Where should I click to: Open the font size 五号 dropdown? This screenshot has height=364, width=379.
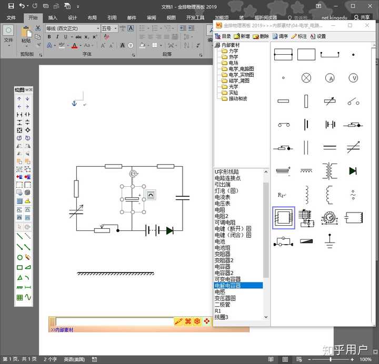(x=115, y=28)
